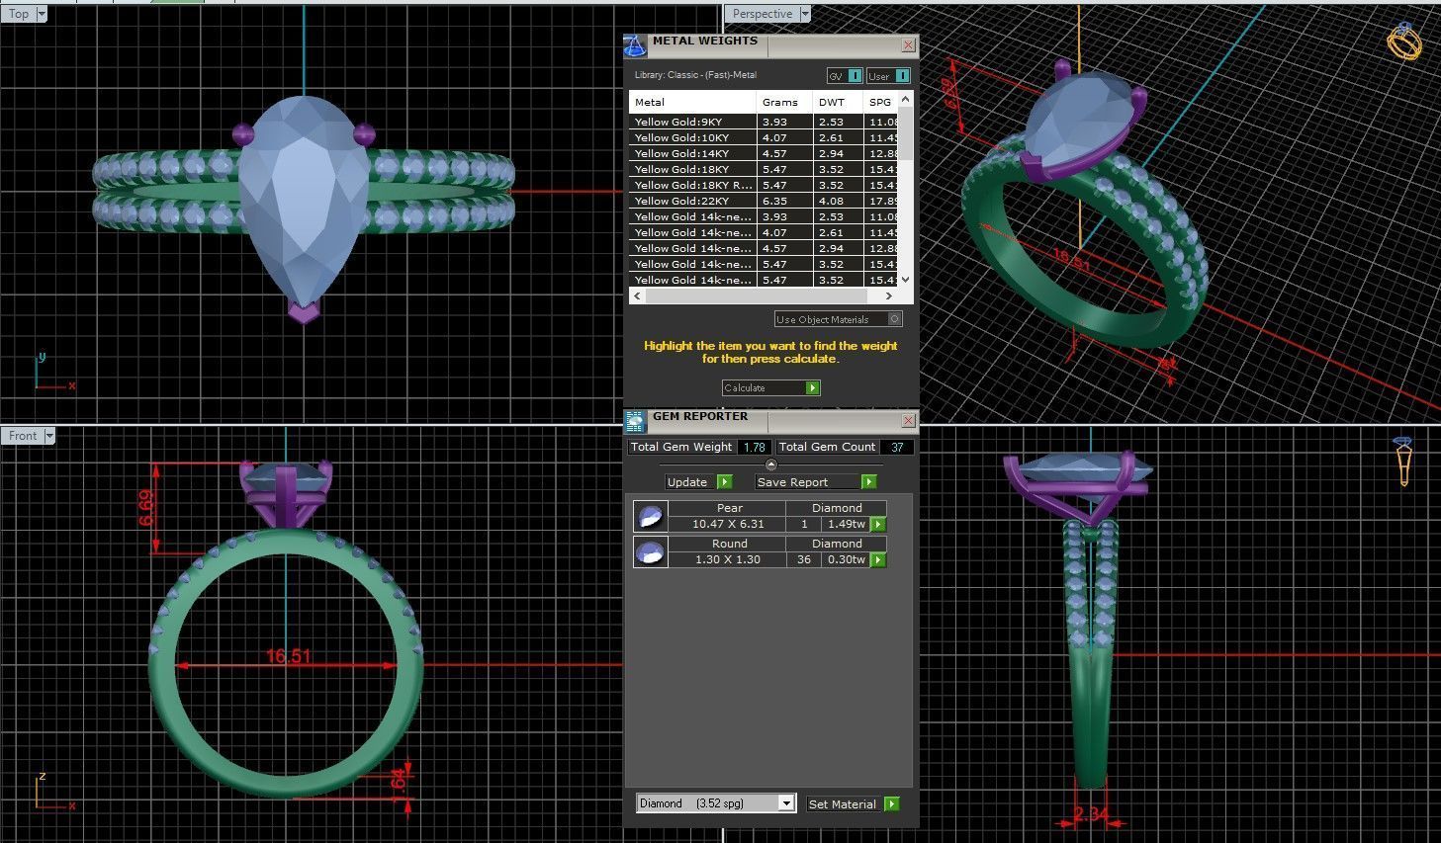Open the Perspective viewport dropdown arrow
This screenshot has height=843, width=1441.
805,14
